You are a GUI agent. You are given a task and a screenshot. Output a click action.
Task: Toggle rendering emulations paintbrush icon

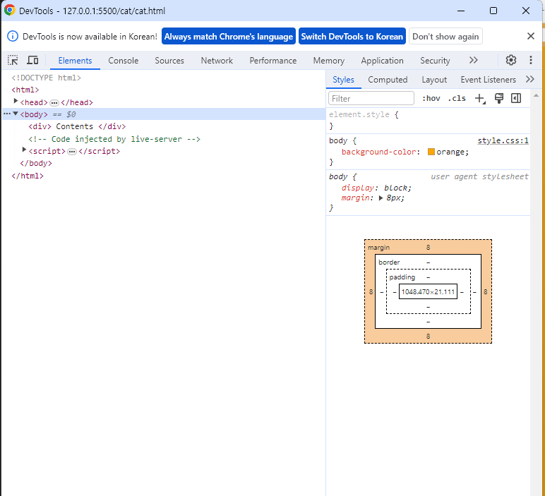[499, 98]
